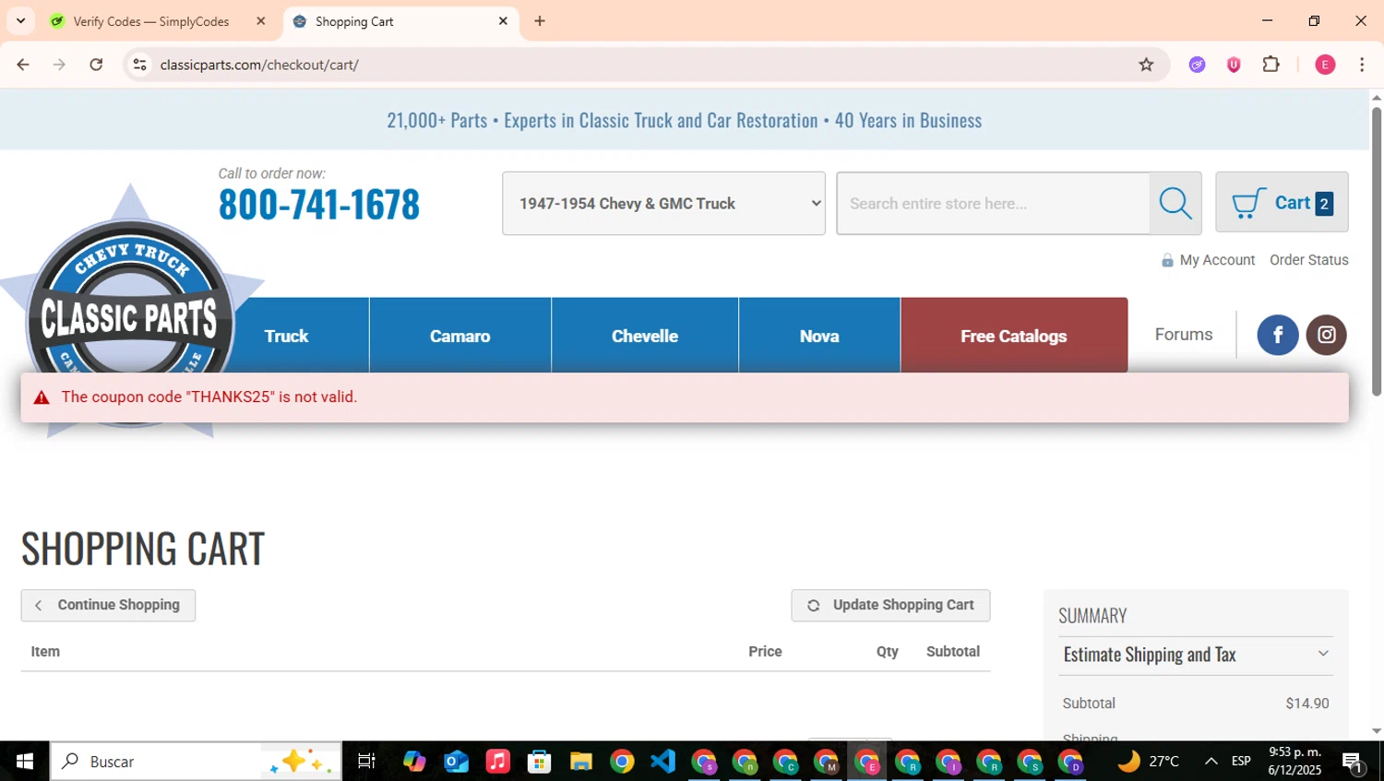The width and height of the screenshot is (1384, 781).
Task: Open Visual Studio Code from taskbar
Action: click(x=663, y=761)
